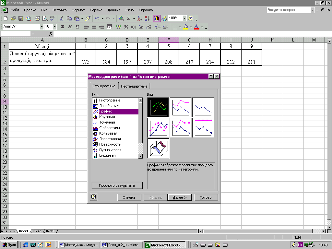The height and width of the screenshot is (249, 332).
Task: Click the Cut scissors icon
Action: pyautogui.click(x=62, y=18)
